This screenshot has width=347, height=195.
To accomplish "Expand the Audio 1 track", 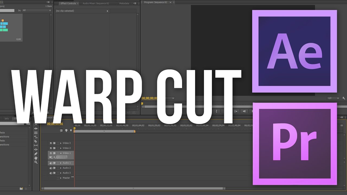I will 61,163.
